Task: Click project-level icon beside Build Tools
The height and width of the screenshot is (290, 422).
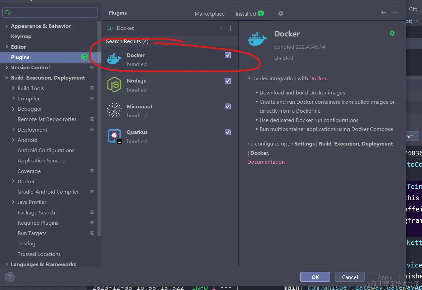Action: [92, 88]
